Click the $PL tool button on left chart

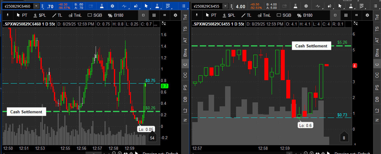coord(40,15)
